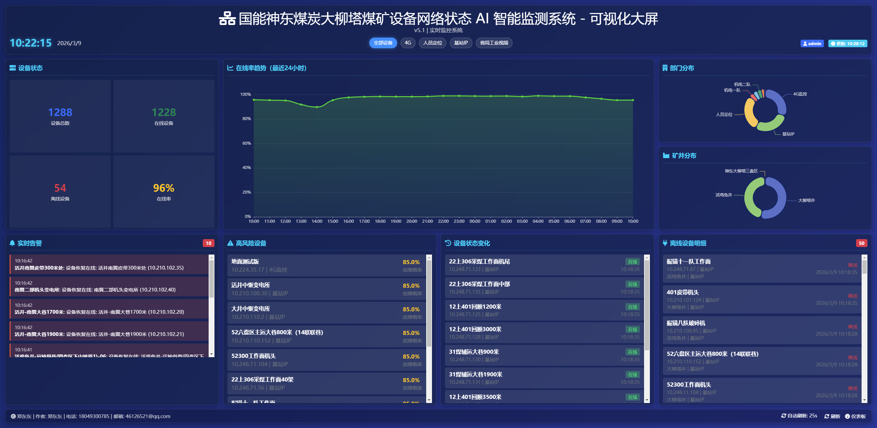Click the factory icon beside 矿井分布
This screenshot has height=428, width=877.
pos(666,156)
